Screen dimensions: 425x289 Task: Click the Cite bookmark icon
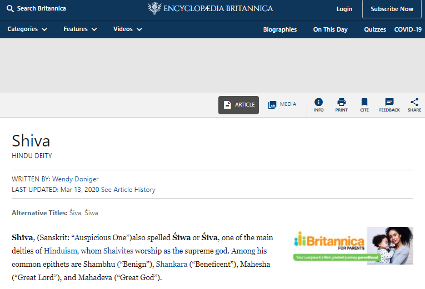pyautogui.click(x=364, y=102)
